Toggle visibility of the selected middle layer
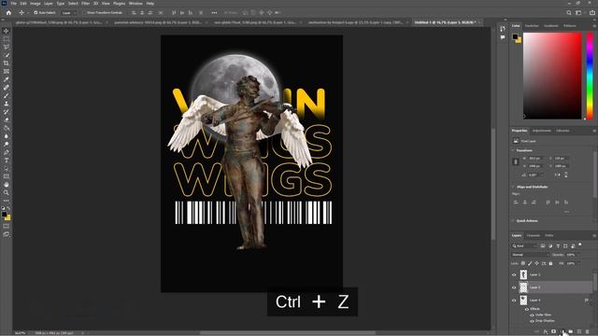598x336 pixels. 514,287
